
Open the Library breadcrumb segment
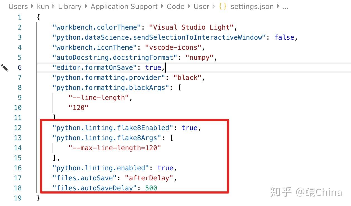[70, 6]
